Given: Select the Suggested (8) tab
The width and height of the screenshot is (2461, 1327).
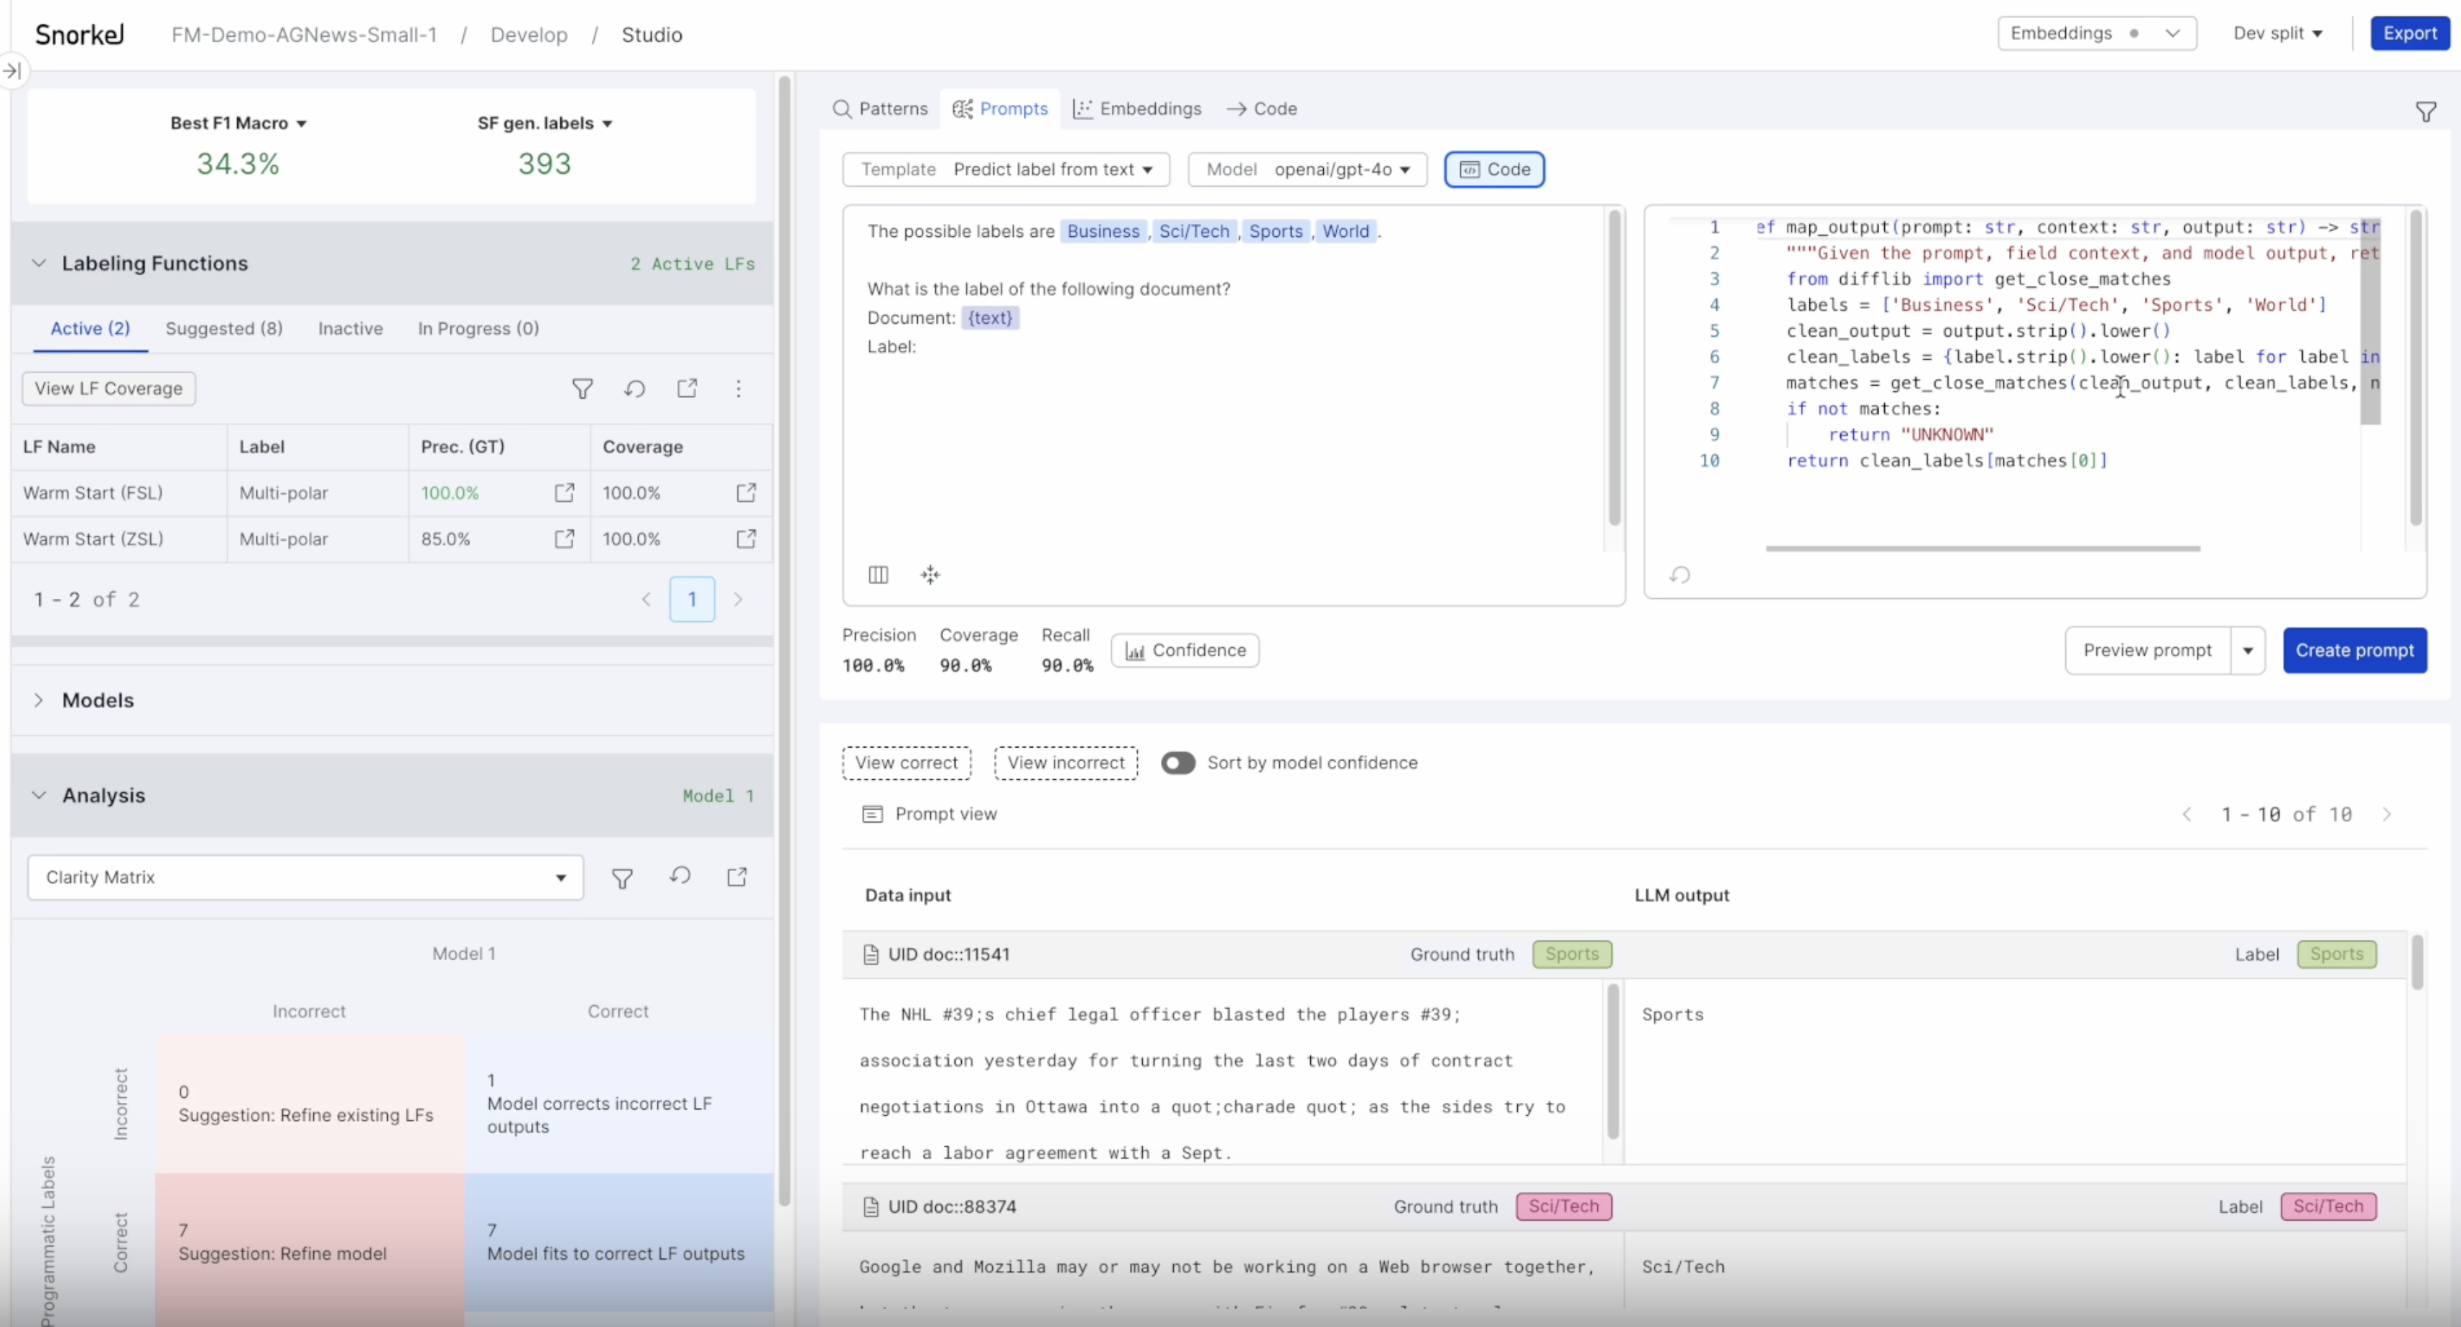Looking at the screenshot, I should (224, 327).
